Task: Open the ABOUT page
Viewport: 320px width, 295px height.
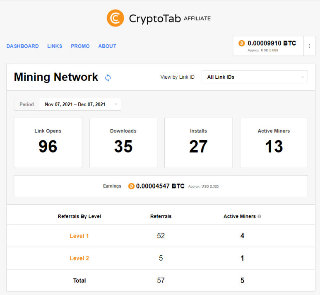Action: 107,46
